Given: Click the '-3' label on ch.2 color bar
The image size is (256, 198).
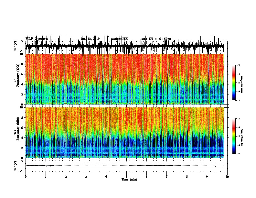Looking at the screenshot, I should pos(239,119).
